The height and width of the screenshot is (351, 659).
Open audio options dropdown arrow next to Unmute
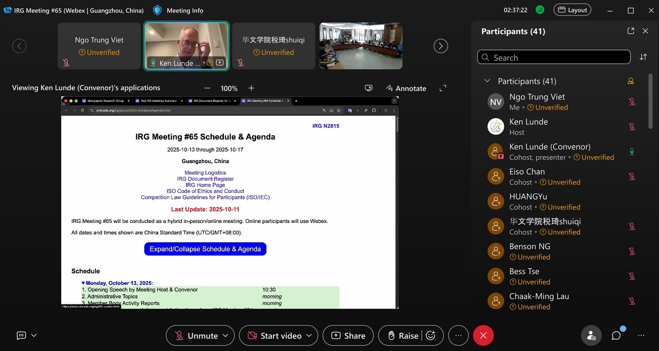225,336
